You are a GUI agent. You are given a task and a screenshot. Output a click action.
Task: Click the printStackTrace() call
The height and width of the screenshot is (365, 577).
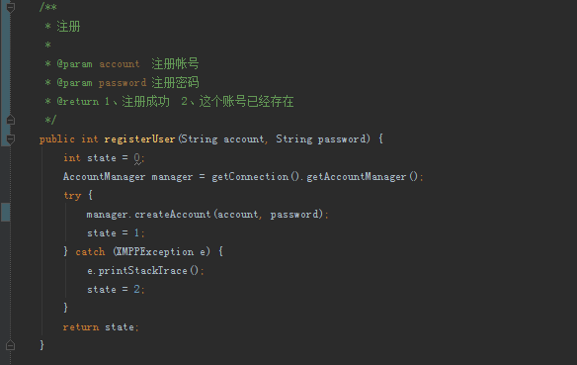[x=148, y=271]
